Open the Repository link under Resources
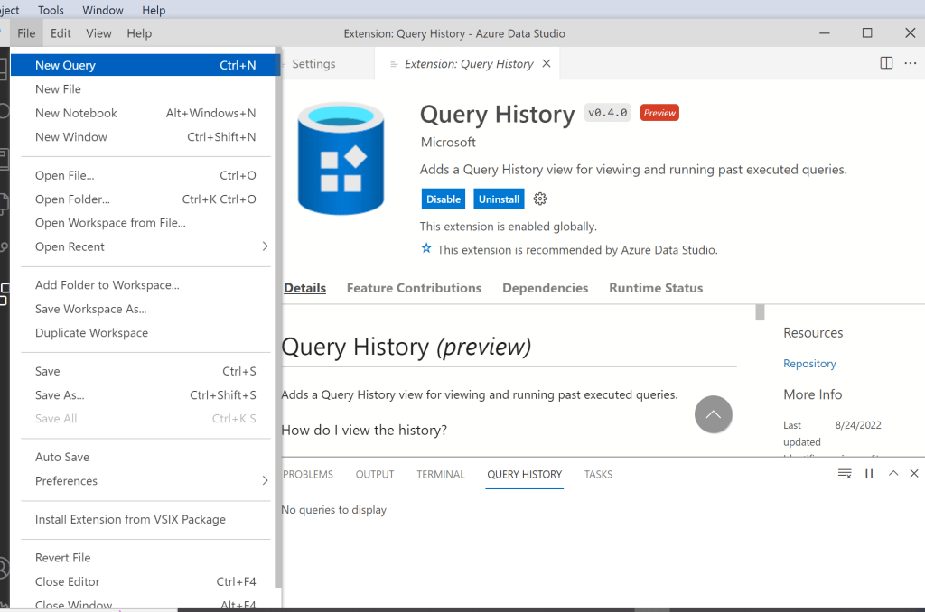The height and width of the screenshot is (612, 925). (809, 364)
